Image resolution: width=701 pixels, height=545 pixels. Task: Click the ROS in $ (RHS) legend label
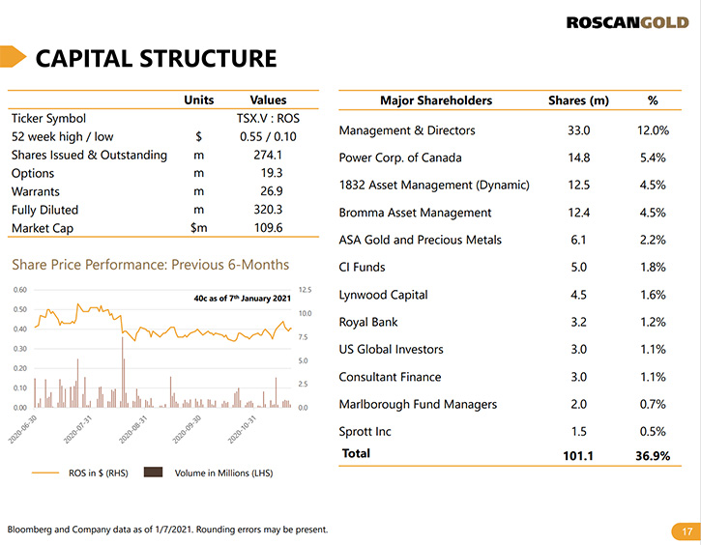99,473
